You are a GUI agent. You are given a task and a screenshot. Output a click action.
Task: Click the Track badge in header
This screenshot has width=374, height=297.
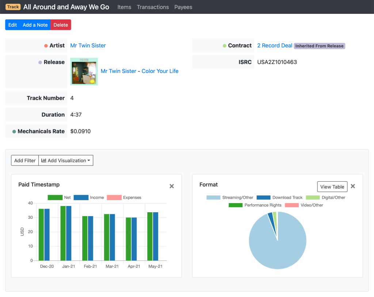(x=13, y=7)
